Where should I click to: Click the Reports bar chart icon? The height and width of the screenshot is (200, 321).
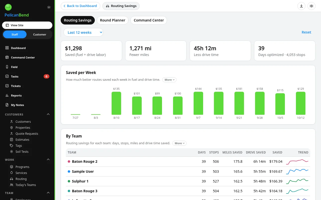(x=7, y=95)
